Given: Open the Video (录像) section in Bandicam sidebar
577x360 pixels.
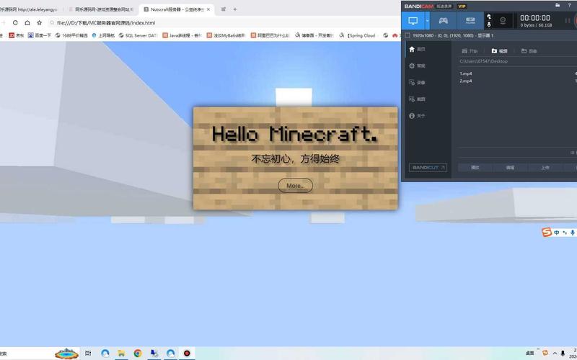Looking at the screenshot, I should [x=417, y=82].
